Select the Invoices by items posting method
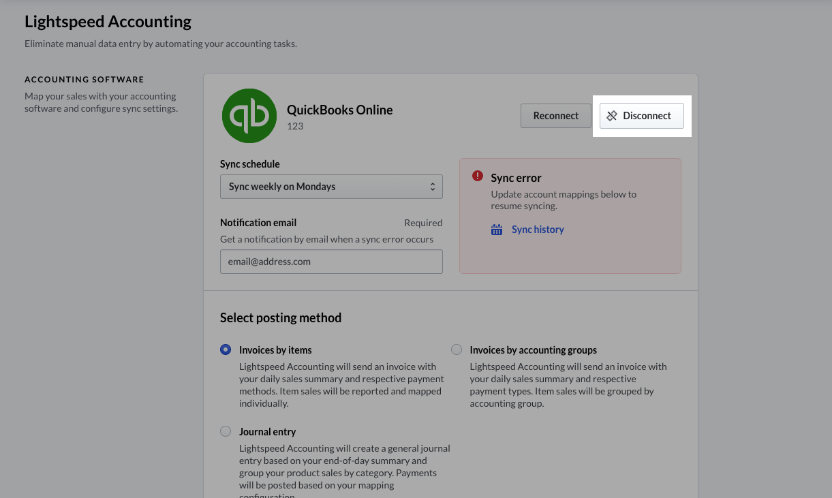This screenshot has width=832, height=498. 226,349
